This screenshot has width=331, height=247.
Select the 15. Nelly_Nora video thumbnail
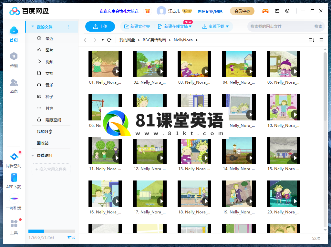283,150
